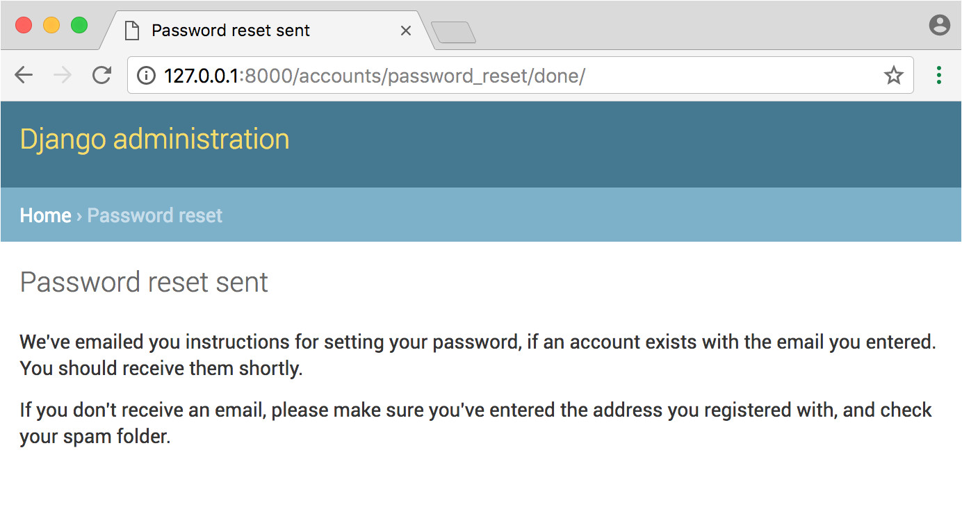962x532 pixels.
Task: Bookmark this page with the star icon
Action: pyautogui.click(x=894, y=75)
